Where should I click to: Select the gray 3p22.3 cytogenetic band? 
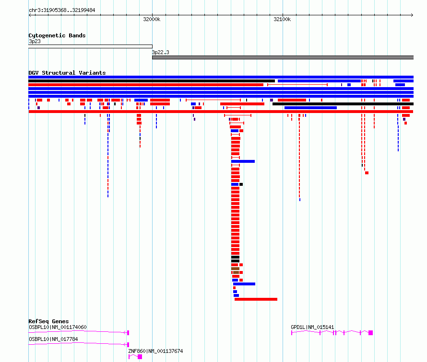pos(283,57)
